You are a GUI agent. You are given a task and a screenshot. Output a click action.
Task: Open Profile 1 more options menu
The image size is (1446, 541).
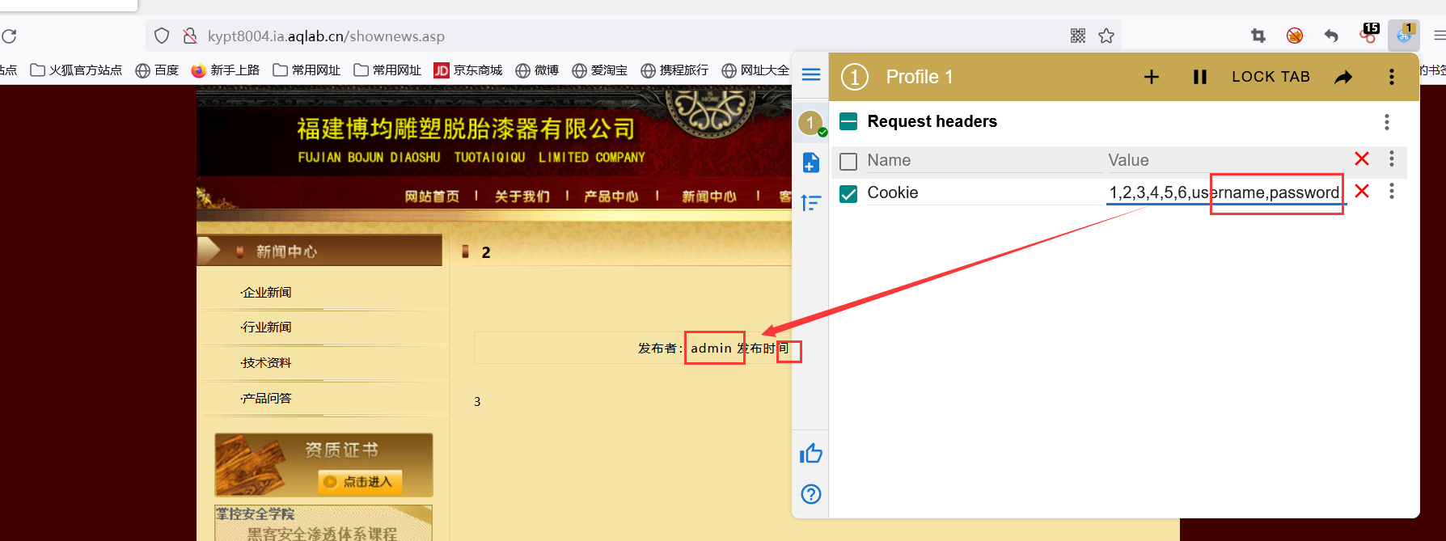tap(1392, 77)
